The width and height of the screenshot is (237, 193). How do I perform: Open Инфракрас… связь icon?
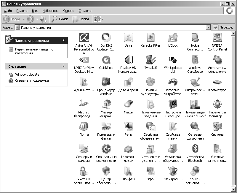[x=195, y=82]
